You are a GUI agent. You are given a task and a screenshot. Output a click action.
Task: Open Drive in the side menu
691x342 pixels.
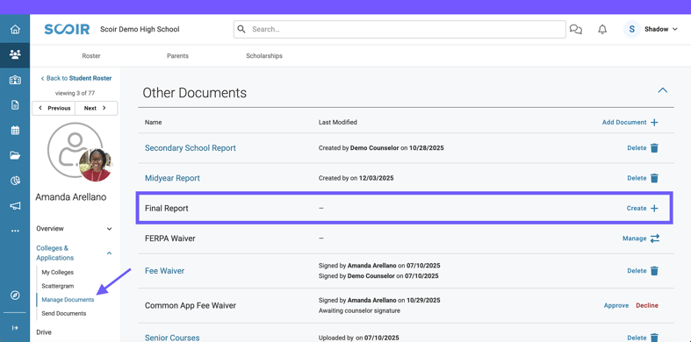pos(44,332)
